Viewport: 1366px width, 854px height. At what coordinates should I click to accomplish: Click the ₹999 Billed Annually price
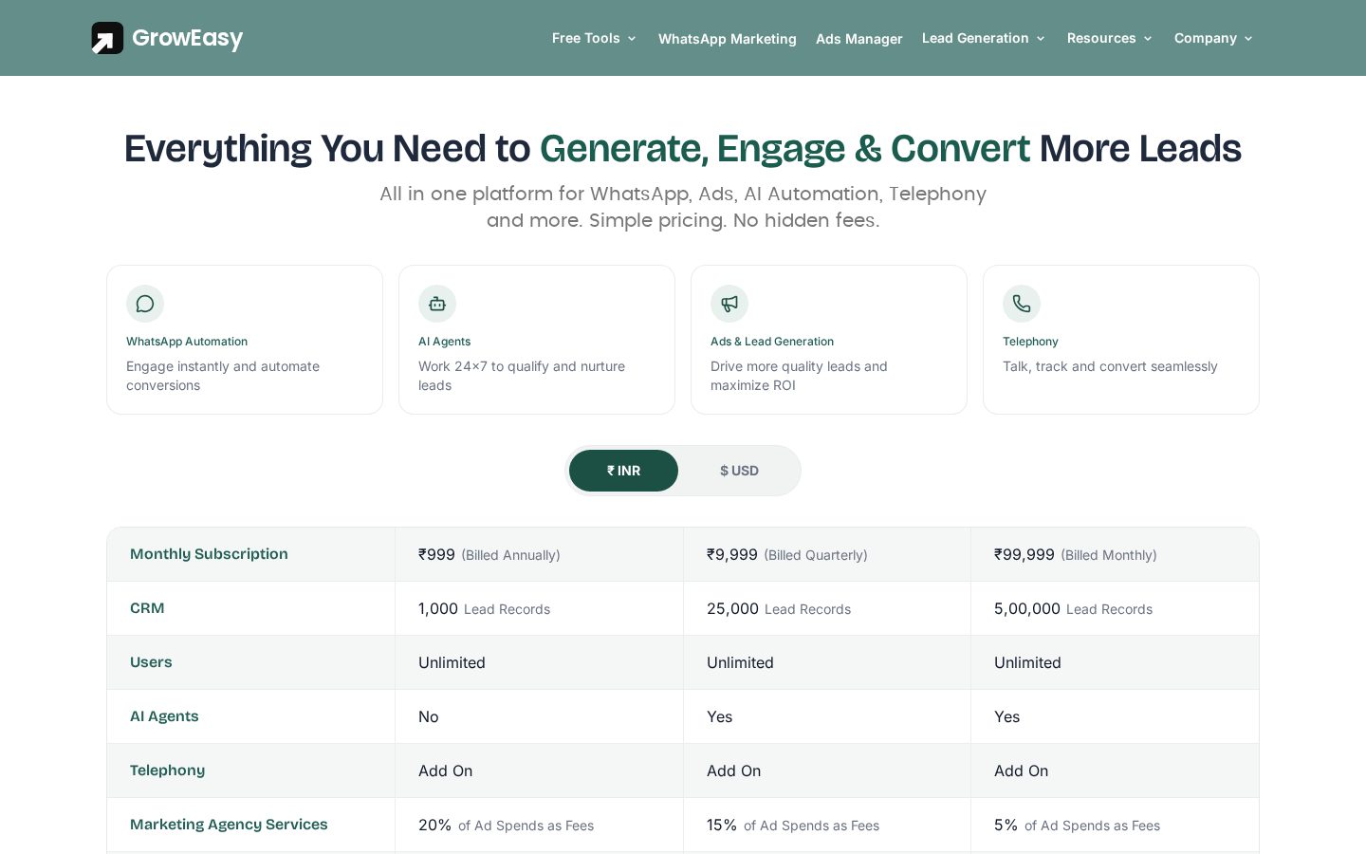[489, 554]
